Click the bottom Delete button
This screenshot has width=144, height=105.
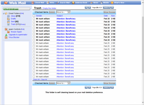[x=52, y=83]
